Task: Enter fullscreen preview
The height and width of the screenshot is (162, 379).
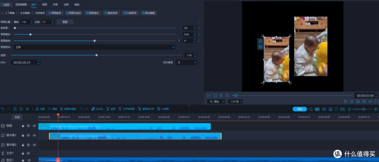Action: pos(376,102)
